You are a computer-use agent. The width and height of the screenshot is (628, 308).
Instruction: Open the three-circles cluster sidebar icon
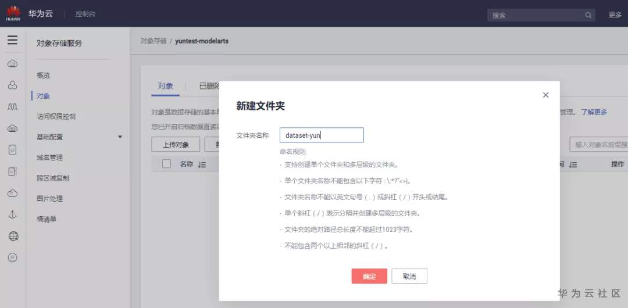point(12,85)
